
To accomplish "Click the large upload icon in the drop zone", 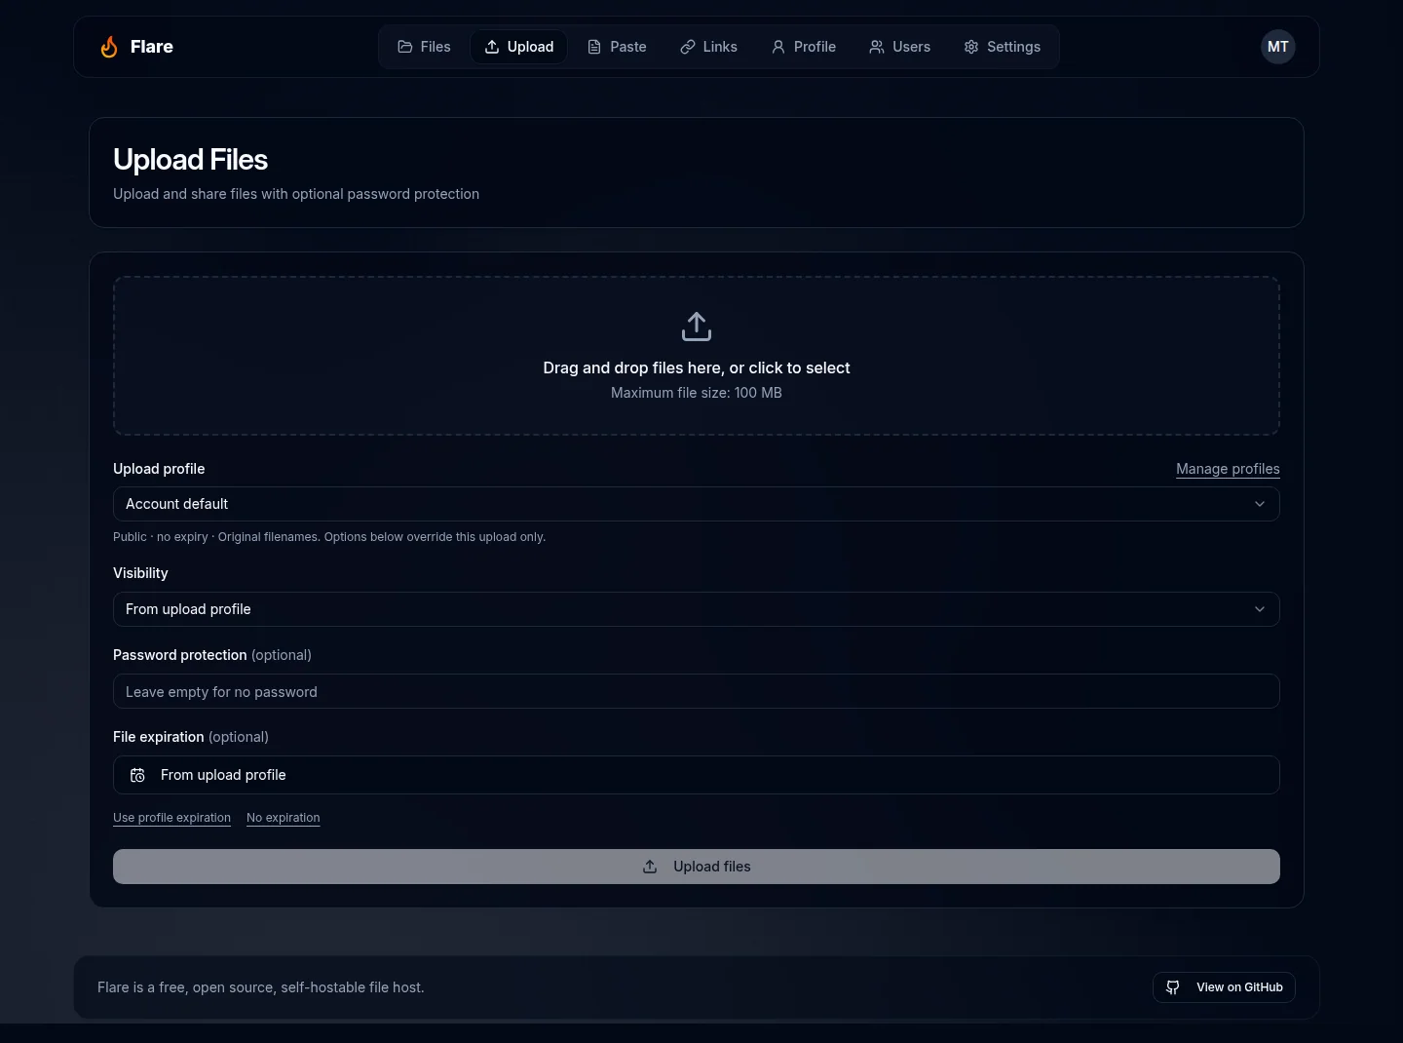I will [697, 327].
